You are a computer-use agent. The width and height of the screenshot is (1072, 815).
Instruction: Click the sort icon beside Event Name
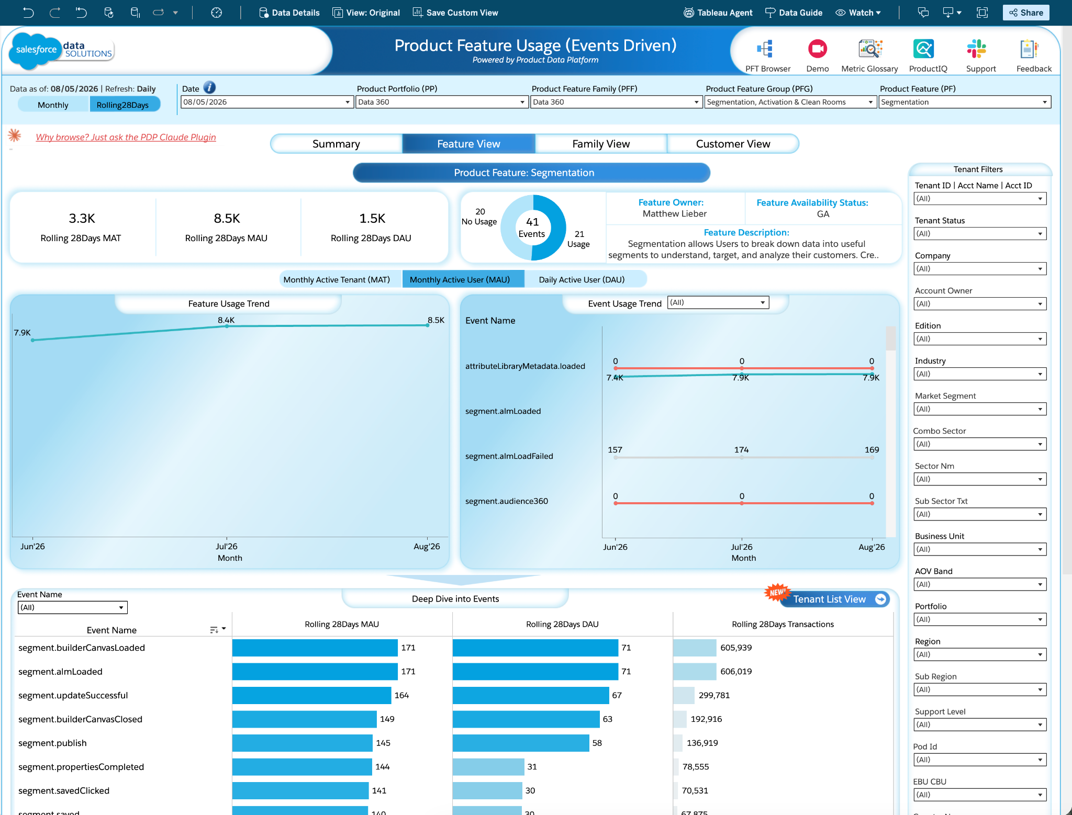214,630
